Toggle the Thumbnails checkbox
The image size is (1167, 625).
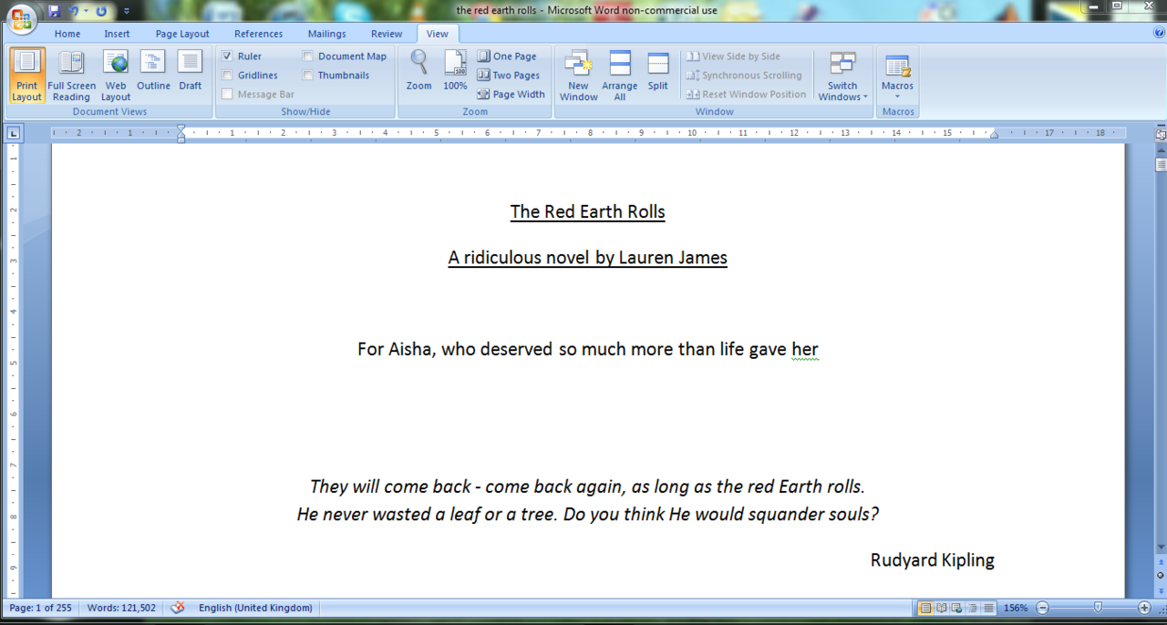click(x=308, y=76)
